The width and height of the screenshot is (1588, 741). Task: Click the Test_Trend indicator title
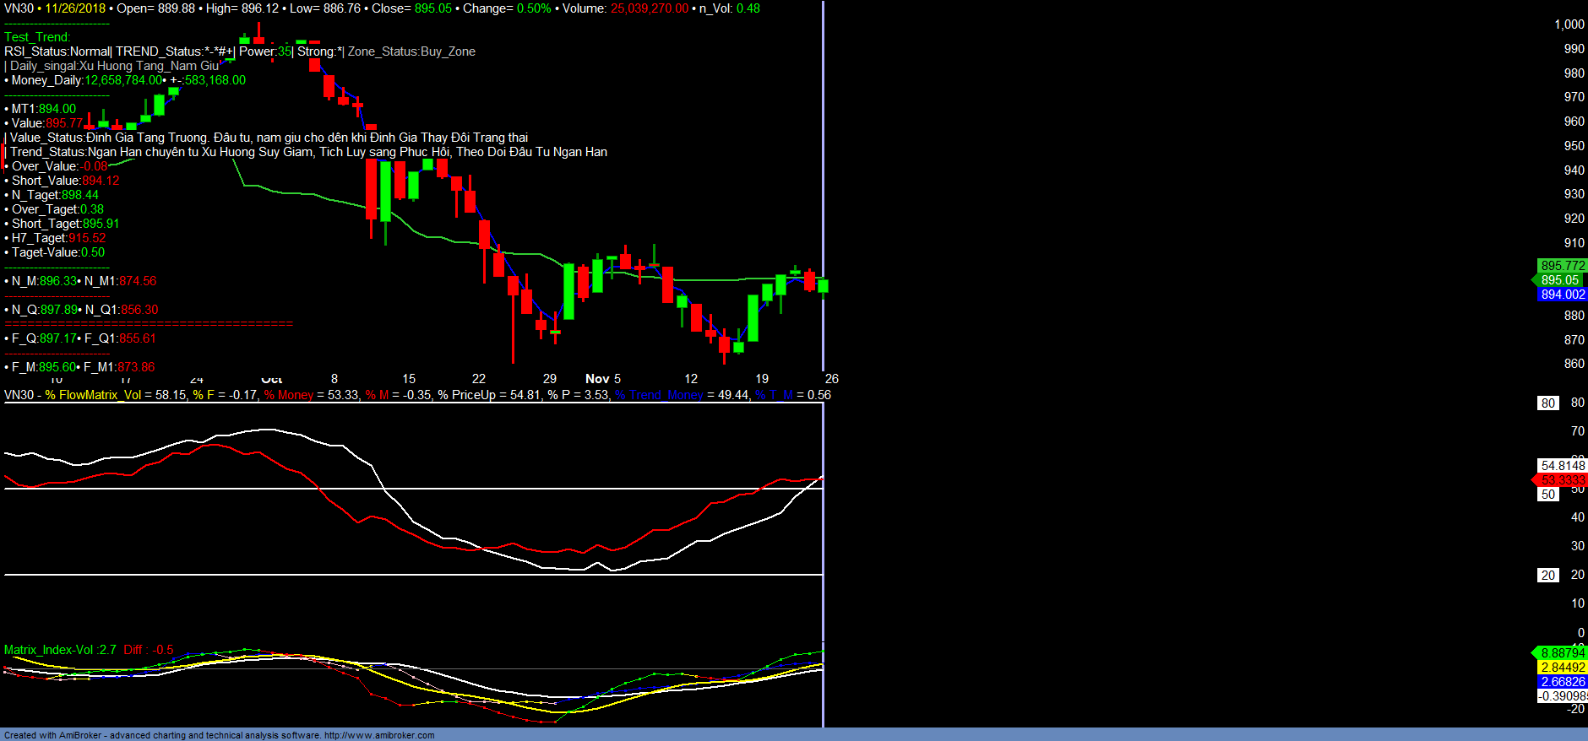(x=37, y=37)
